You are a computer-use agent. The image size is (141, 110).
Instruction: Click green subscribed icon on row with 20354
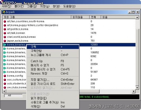(x=5, y=64)
